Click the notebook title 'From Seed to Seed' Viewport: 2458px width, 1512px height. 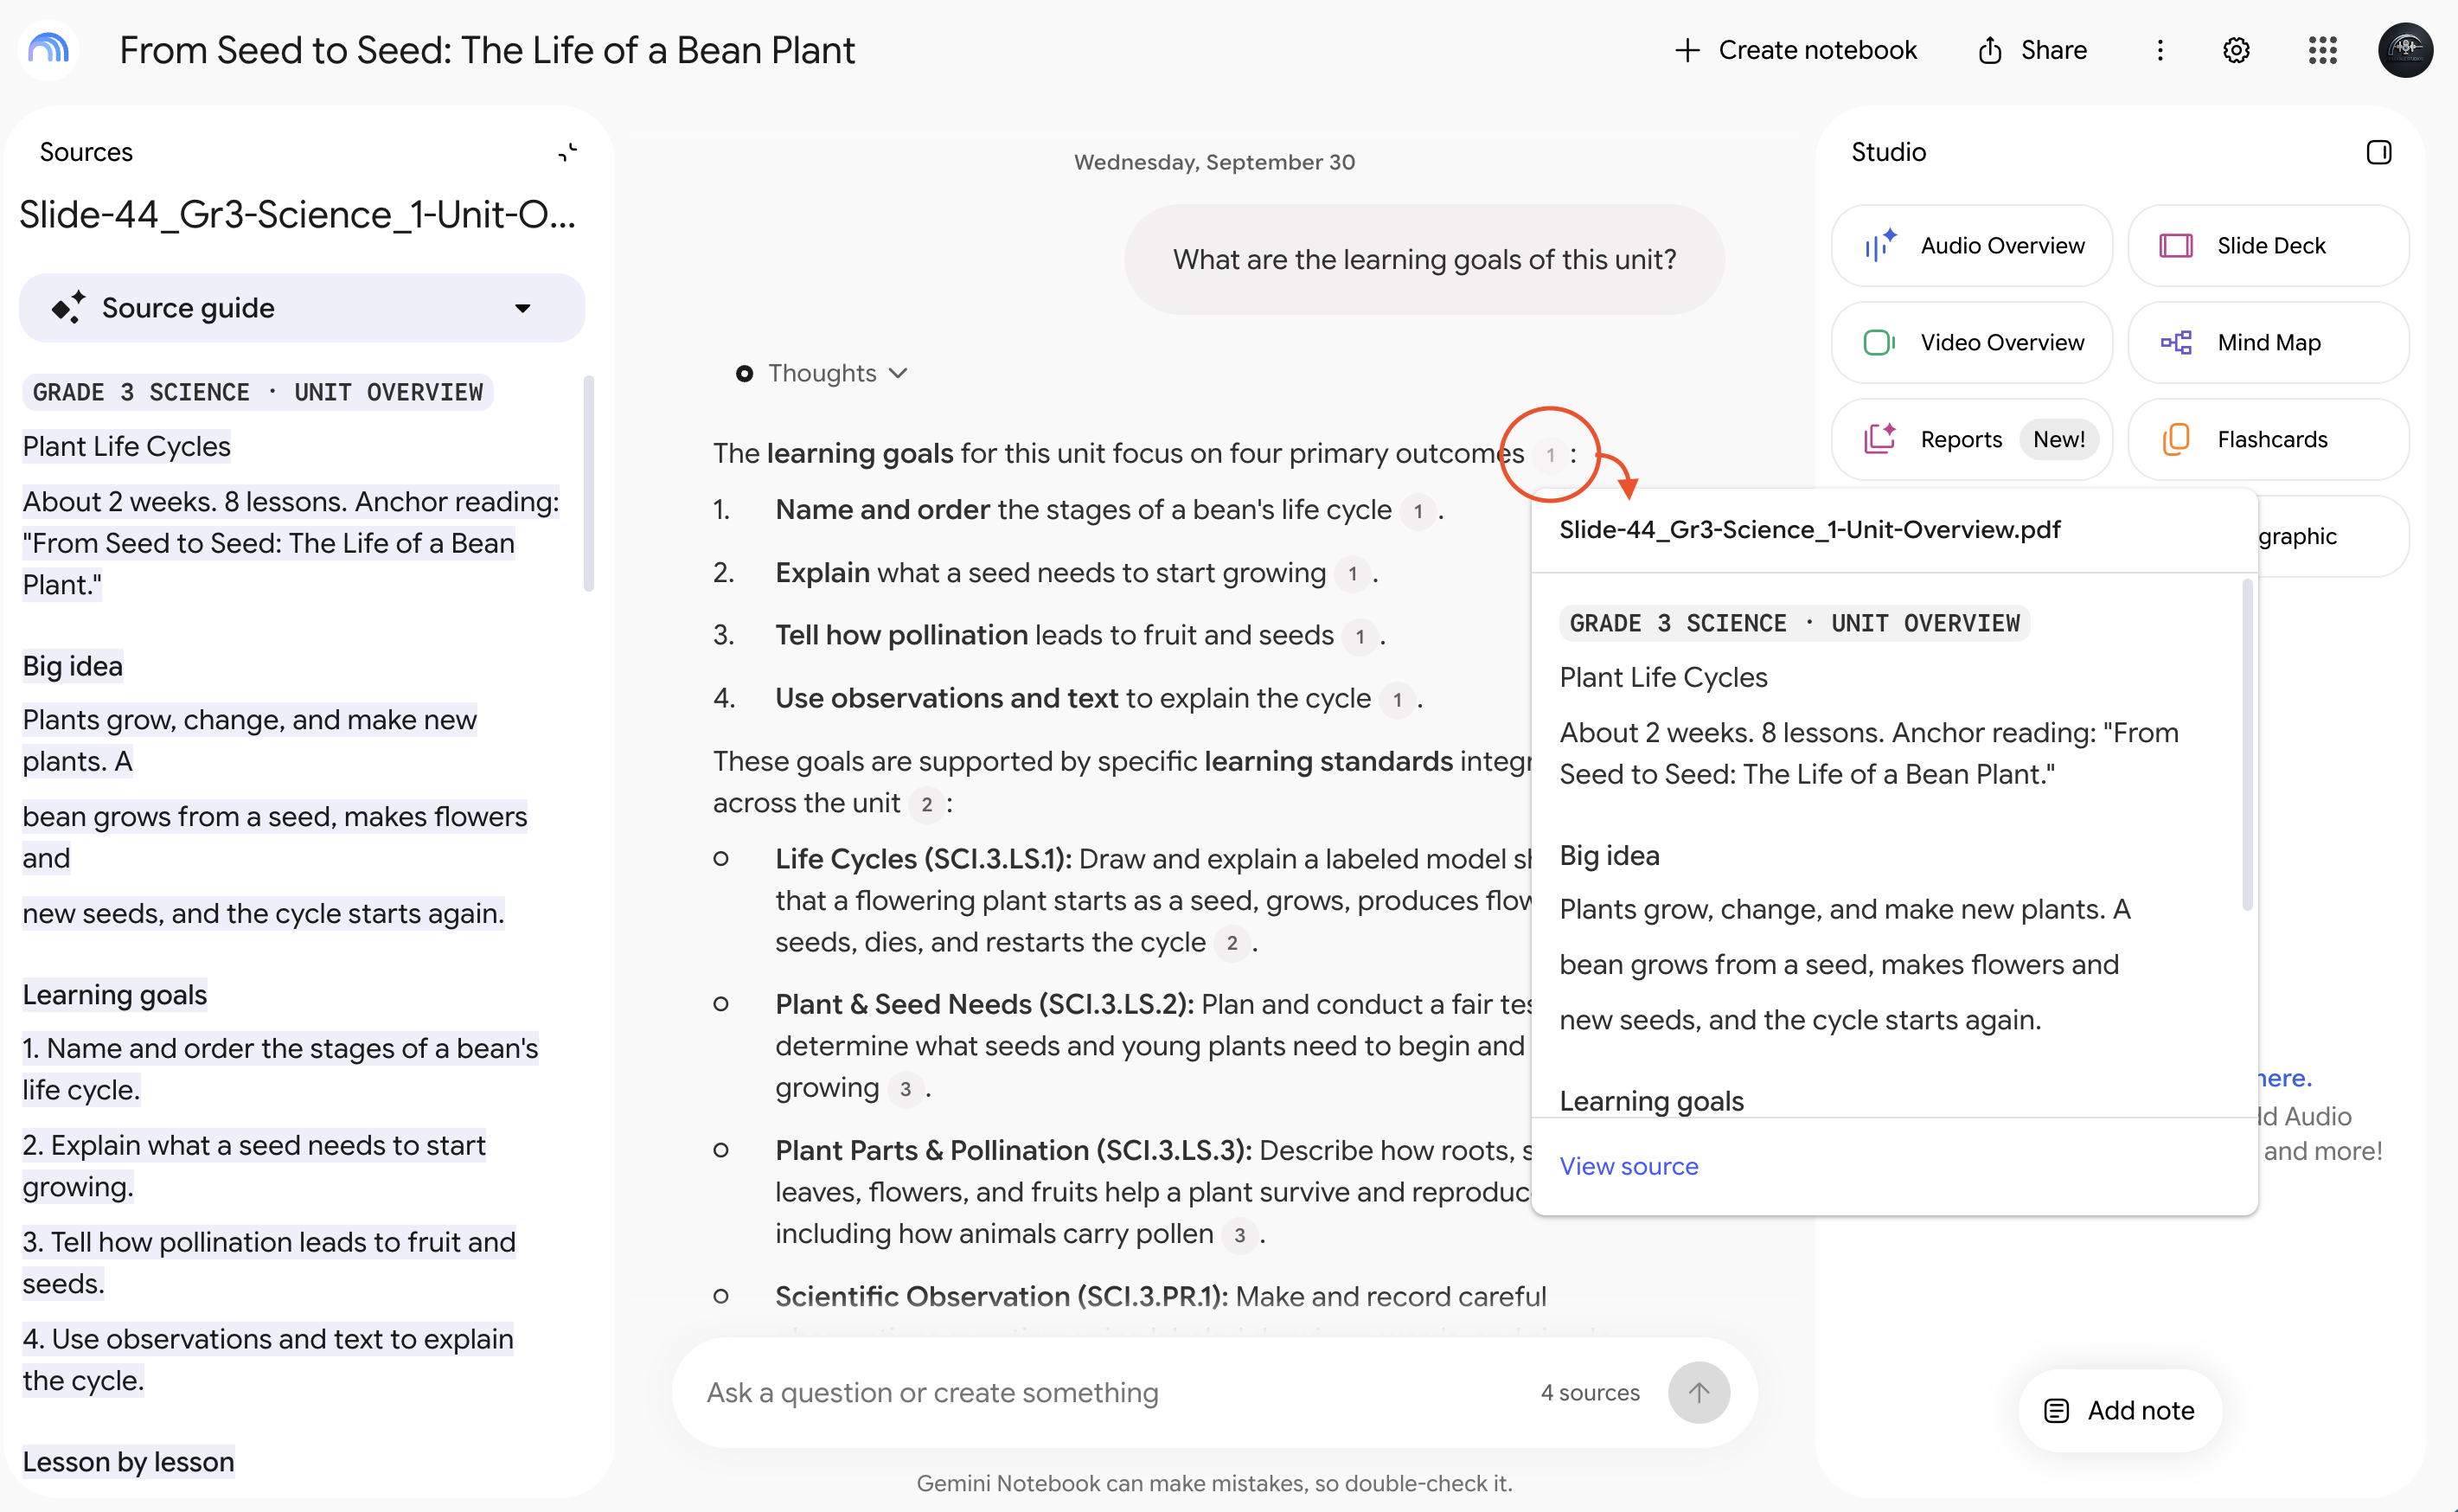(487, 50)
